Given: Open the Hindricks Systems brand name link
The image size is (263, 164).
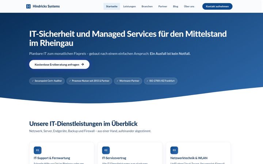Looking at the screenshot, I should [x=46, y=6].
